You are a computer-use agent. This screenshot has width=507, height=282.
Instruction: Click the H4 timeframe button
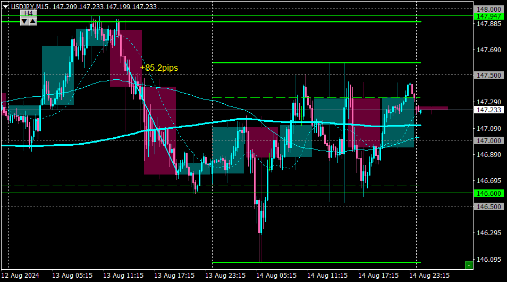tap(29, 13)
